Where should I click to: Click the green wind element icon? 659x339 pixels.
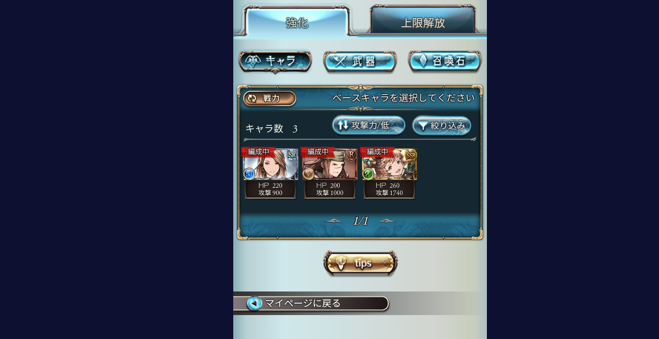pyautogui.click(x=368, y=174)
